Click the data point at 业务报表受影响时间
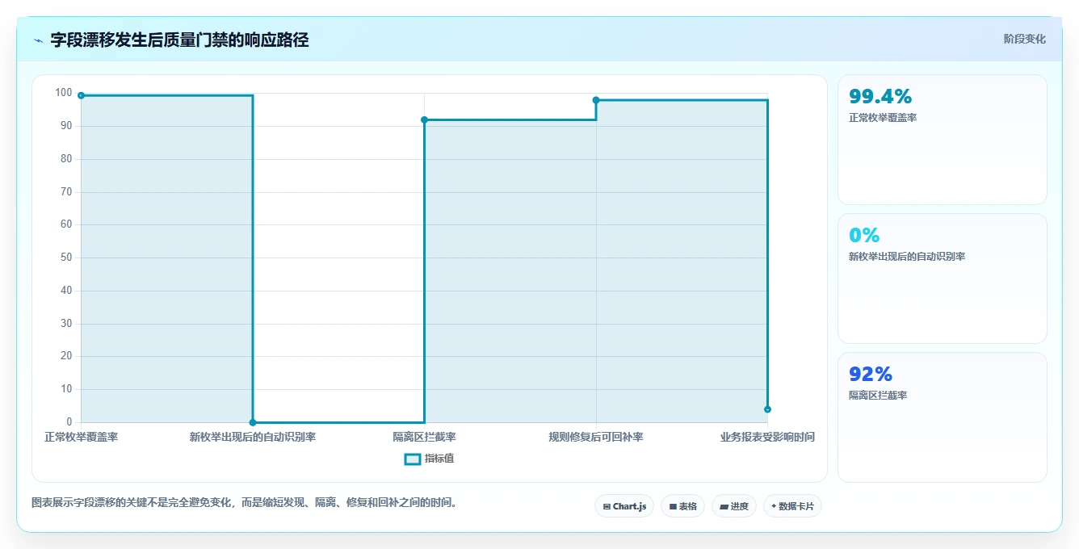The image size is (1079, 549). pos(767,409)
